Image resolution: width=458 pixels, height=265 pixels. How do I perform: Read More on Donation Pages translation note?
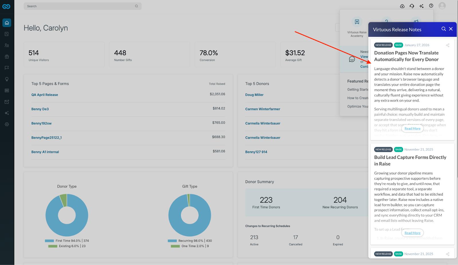412,129
